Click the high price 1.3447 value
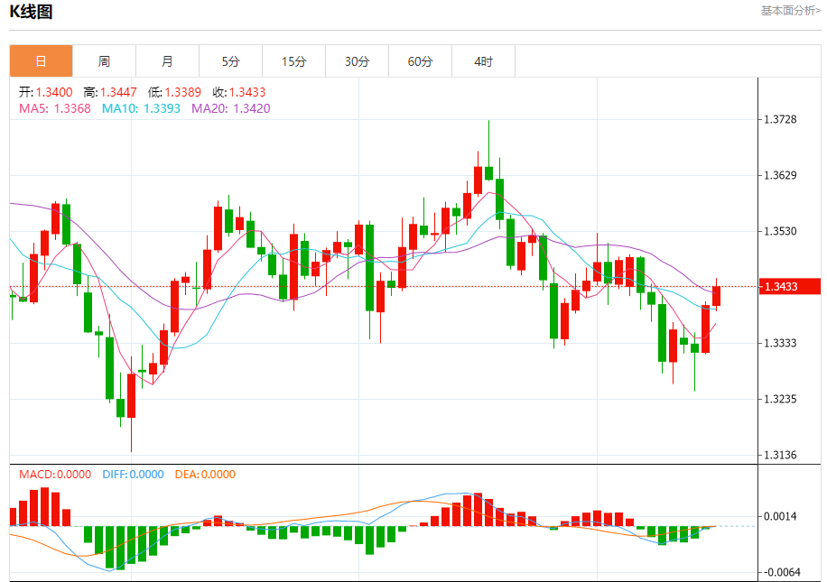 (x=118, y=92)
